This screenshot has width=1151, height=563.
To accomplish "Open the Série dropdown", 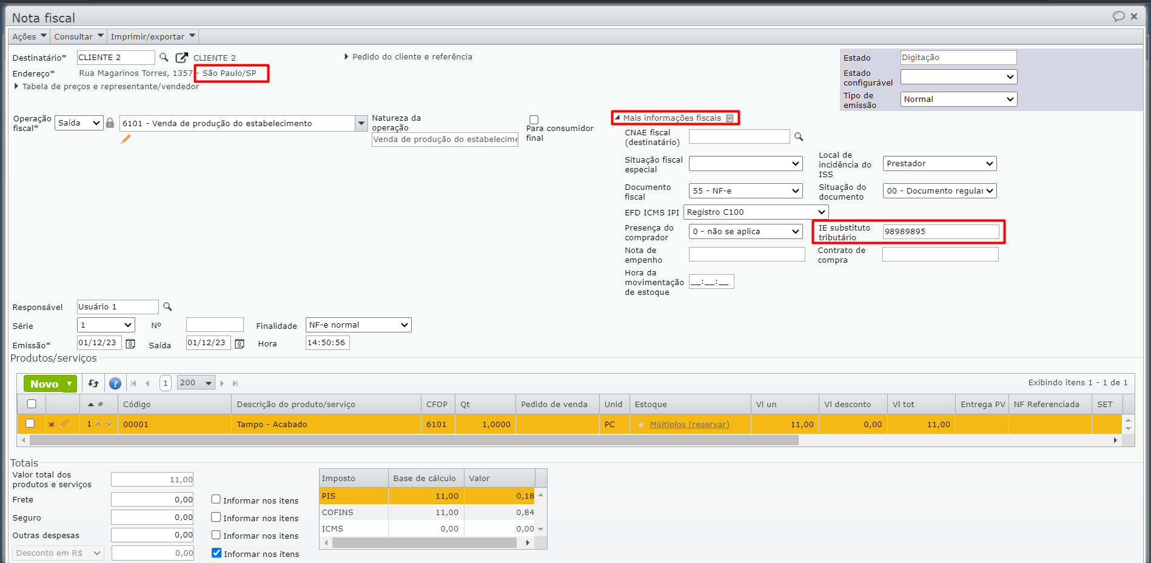I will coord(106,325).
